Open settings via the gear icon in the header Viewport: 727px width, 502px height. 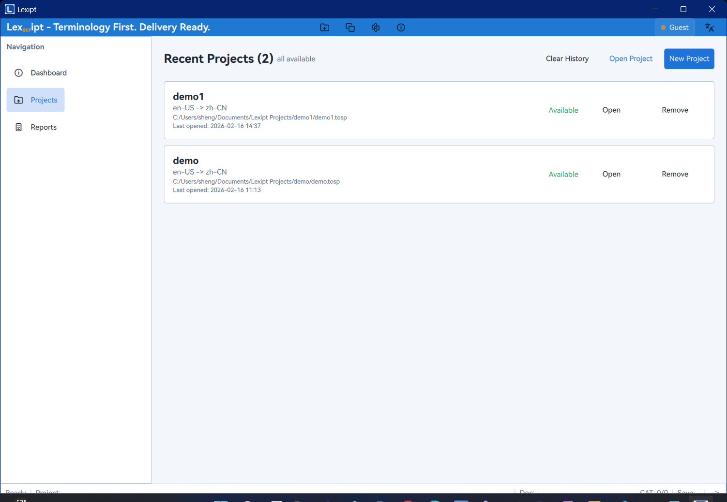[x=376, y=28]
